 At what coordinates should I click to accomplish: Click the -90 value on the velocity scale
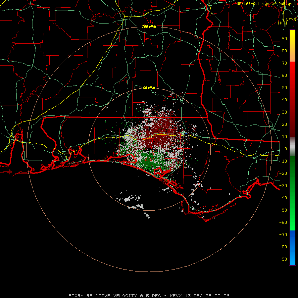coord(283,259)
